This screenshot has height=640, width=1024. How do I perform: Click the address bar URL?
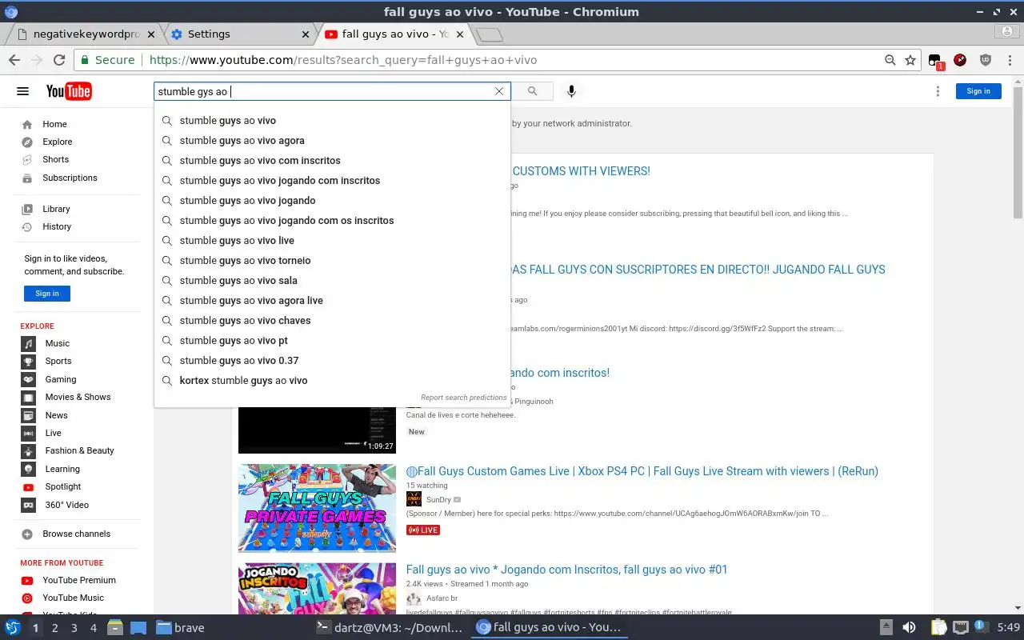click(343, 60)
